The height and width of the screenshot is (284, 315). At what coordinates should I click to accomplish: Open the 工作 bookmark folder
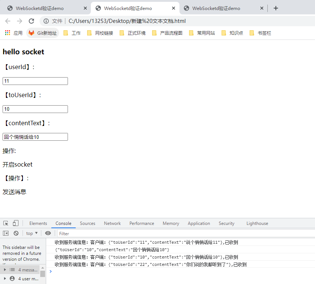[x=72, y=33]
